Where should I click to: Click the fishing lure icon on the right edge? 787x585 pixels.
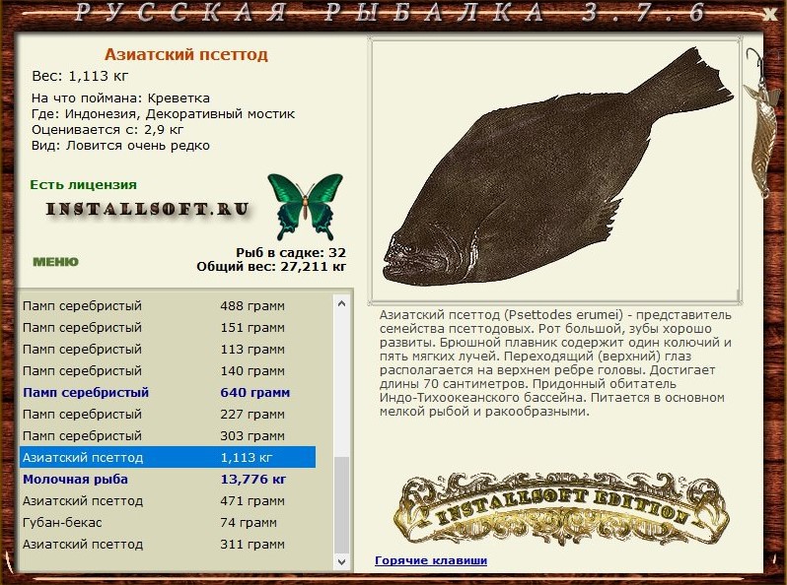pyautogui.click(x=761, y=123)
